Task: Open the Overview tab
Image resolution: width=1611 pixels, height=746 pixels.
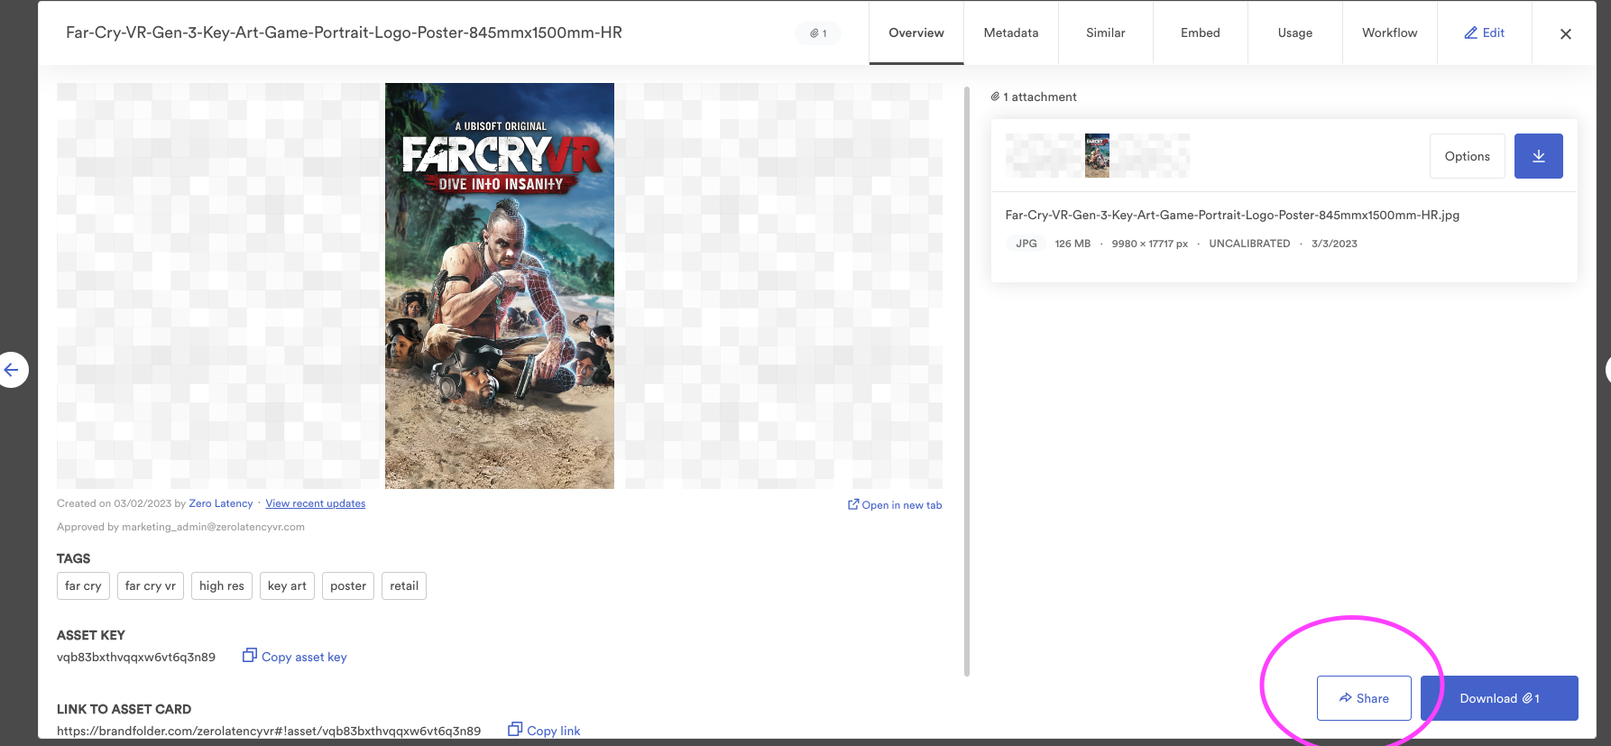Action: coord(916,32)
